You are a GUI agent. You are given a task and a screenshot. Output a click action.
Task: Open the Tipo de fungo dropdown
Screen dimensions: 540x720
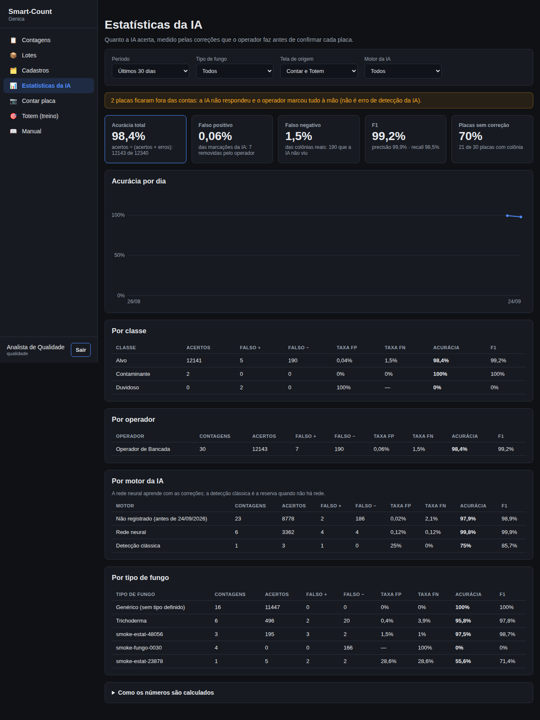pyautogui.click(x=235, y=71)
